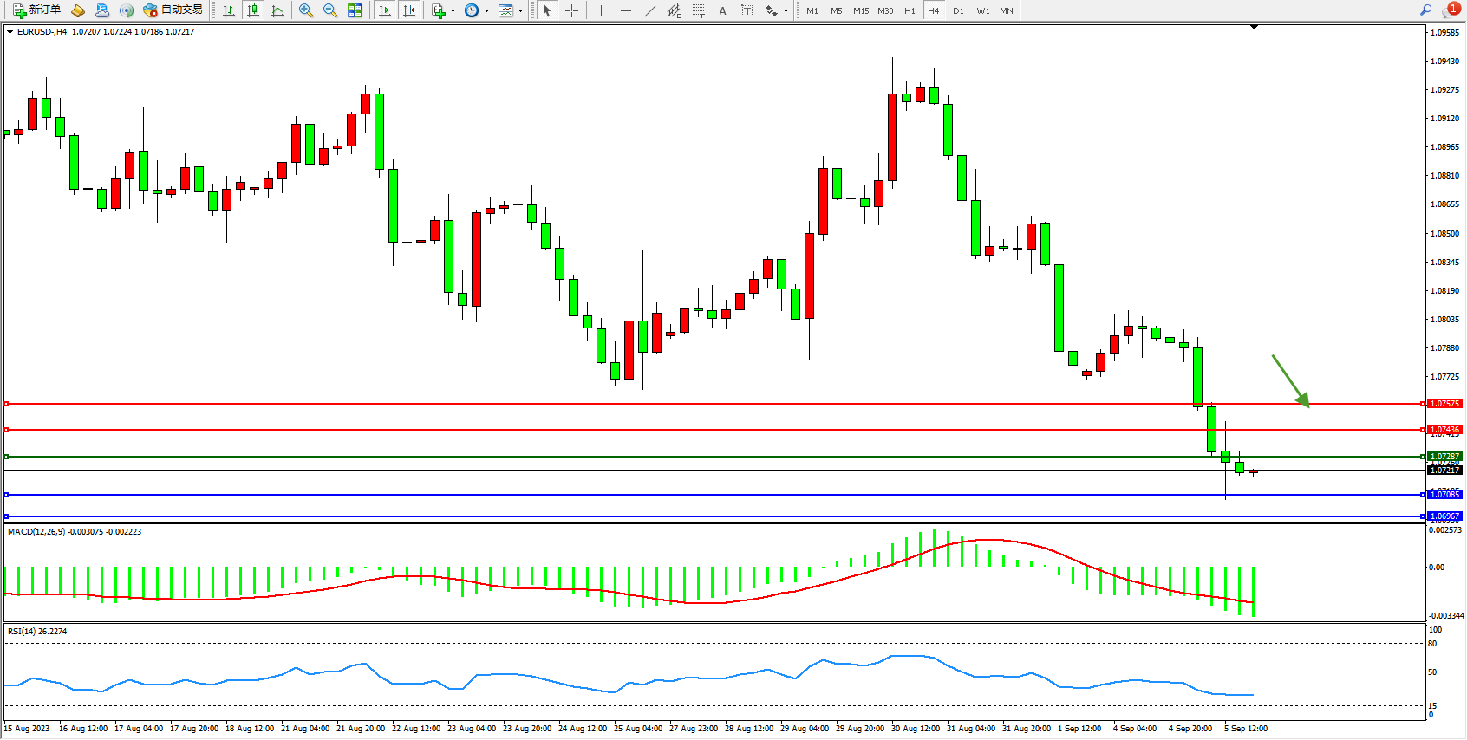Choose the text label tool
Screen dimensions: 1467x740
[x=747, y=10]
